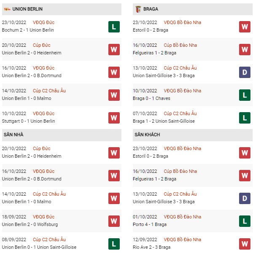The height and width of the screenshot is (253, 253).
Task: Click the W badge for Rio Ave 2-3 Braga
Action: click(x=245, y=244)
